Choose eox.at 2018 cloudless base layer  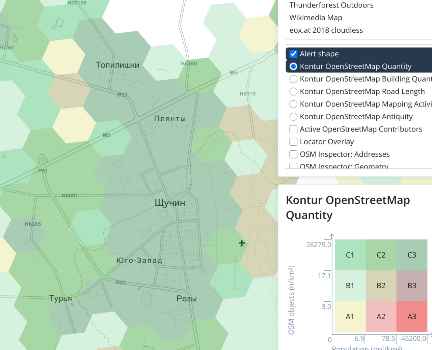tap(326, 30)
